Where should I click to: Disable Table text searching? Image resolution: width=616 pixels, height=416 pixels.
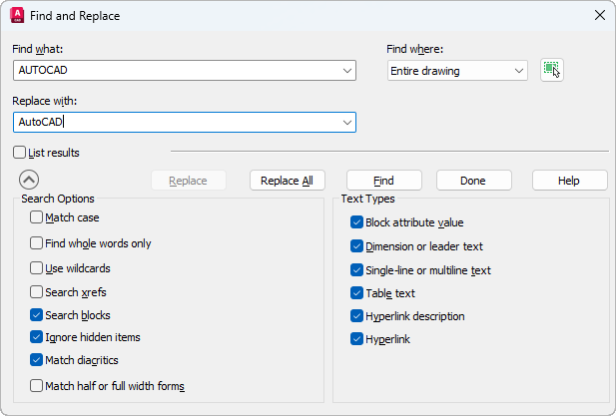[357, 293]
